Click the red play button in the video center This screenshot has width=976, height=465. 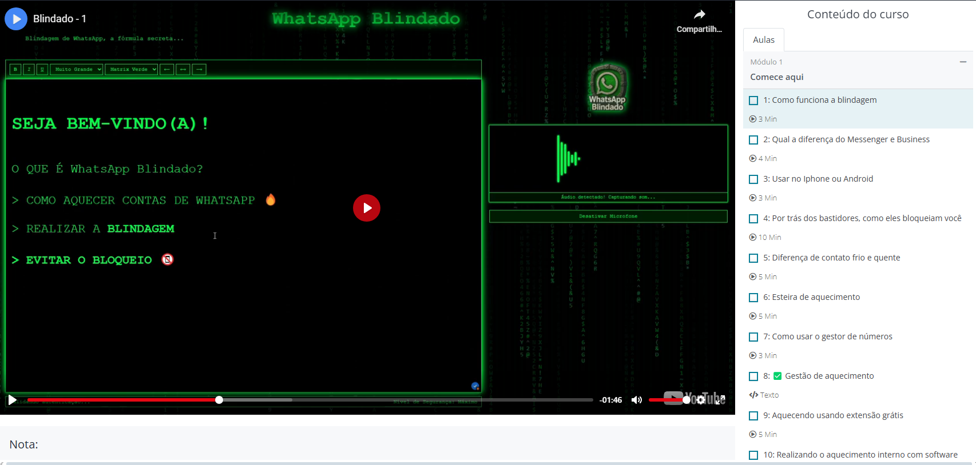click(x=367, y=208)
